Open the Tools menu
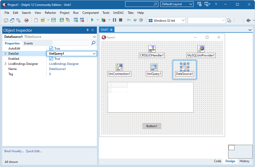255x167 pixels. click(x=106, y=13)
